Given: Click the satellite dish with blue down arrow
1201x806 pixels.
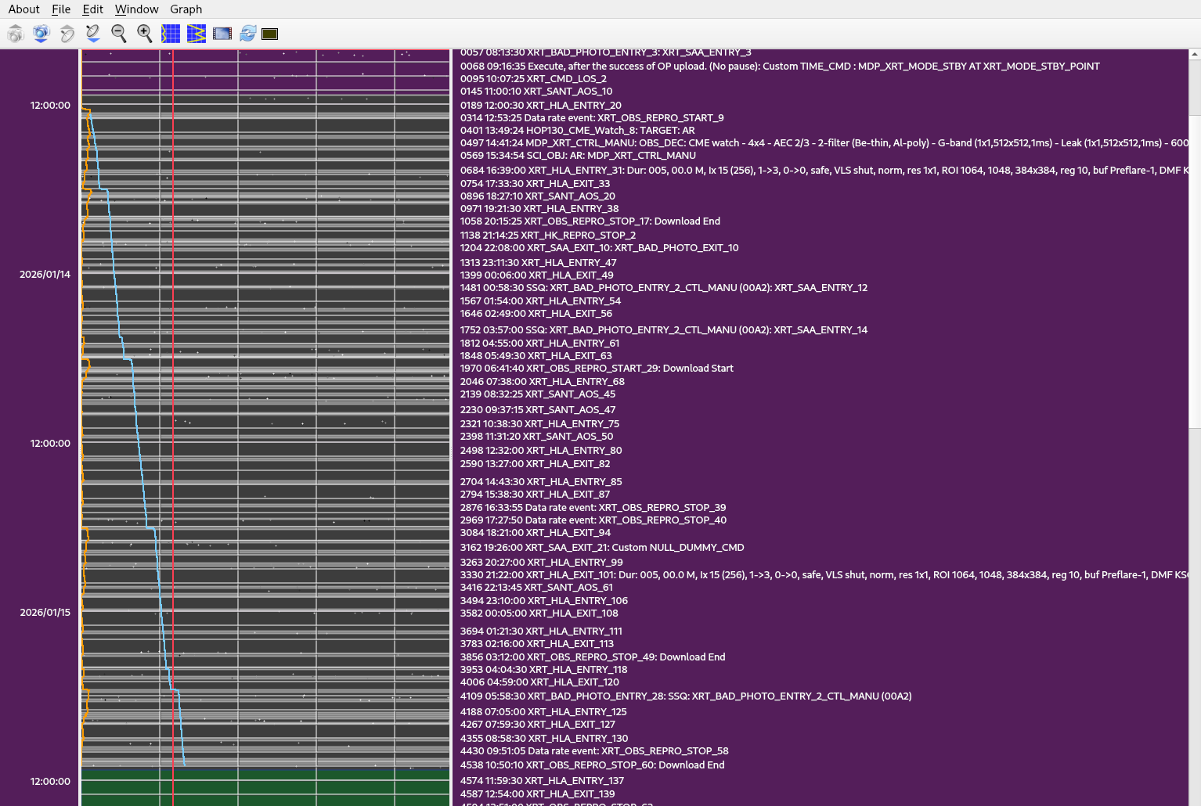Looking at the screenshot, I should (92, 34).
